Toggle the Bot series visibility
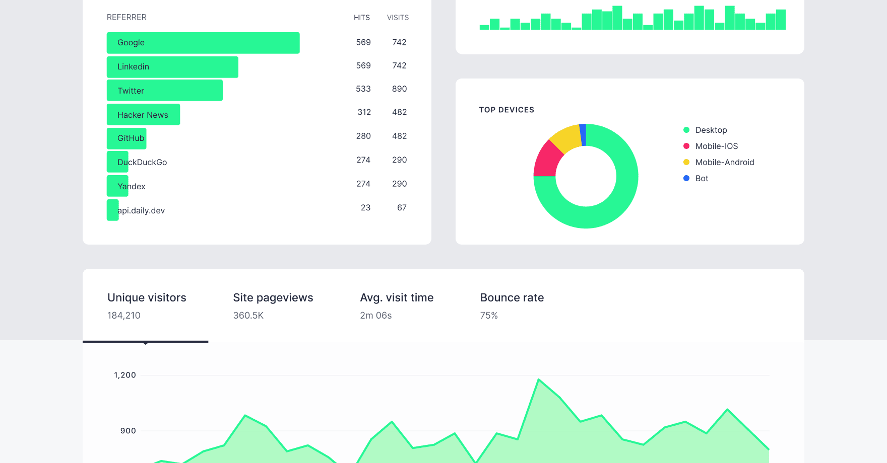 [701, 178]
